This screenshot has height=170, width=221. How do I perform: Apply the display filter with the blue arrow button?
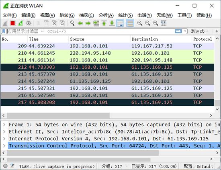178,31
